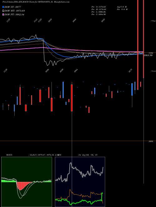
Task: Click the 1064 low price label
Action: pos(76,71)
